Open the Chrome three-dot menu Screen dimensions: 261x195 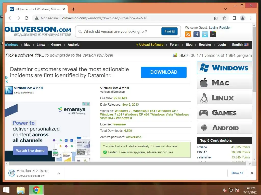[251, 18]
